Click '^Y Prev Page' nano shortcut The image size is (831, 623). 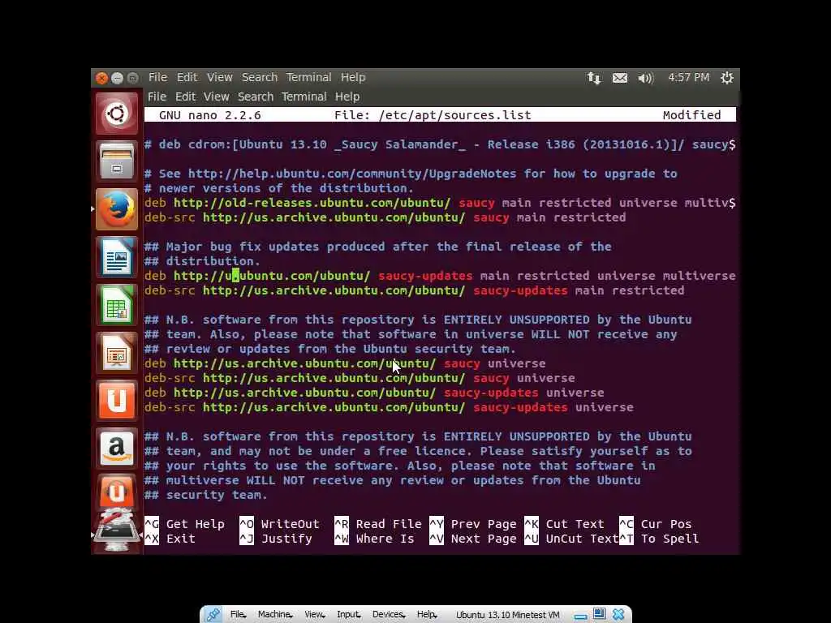click(473, 524)
